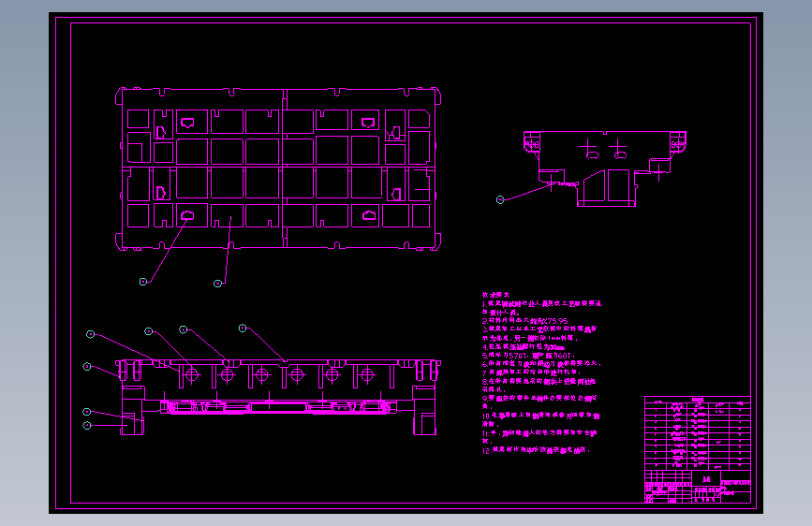
Task: Select the balloon with the long vertical leader under the top view
Action: coord(218,284)
